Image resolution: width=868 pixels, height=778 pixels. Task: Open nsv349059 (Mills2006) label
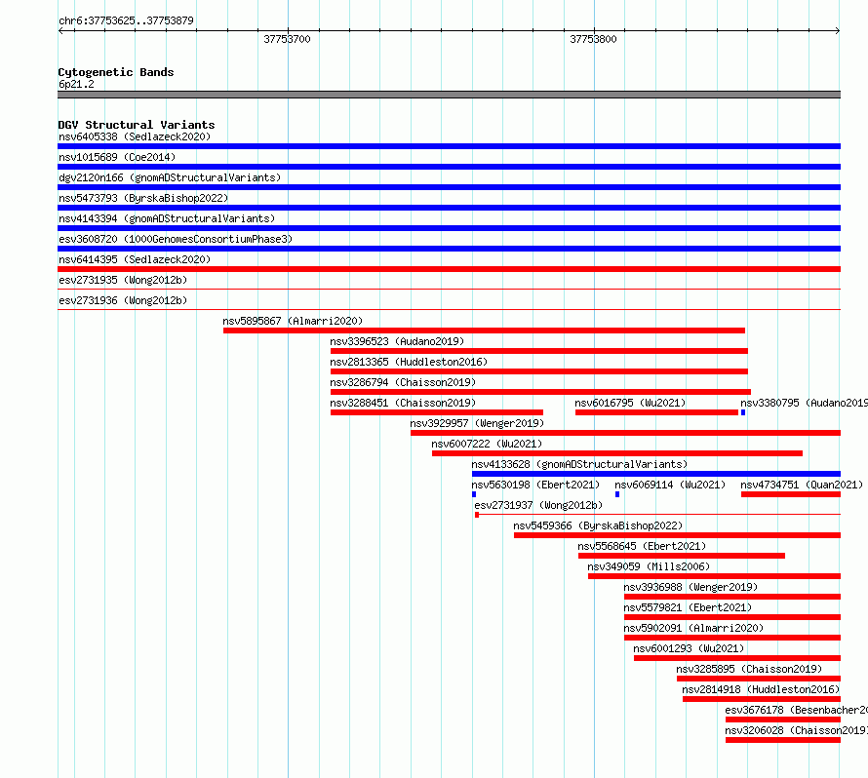point(649,566)
